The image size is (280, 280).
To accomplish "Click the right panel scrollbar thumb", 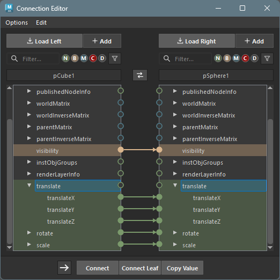I will [270, 181].
